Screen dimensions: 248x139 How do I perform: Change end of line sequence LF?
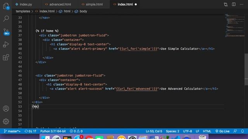pyautogui.click(x=197, y=131)
